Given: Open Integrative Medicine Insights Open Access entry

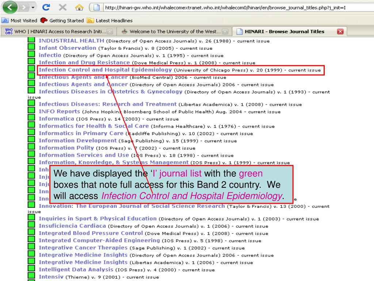Looking at the screenshot, I should point(83,255).
